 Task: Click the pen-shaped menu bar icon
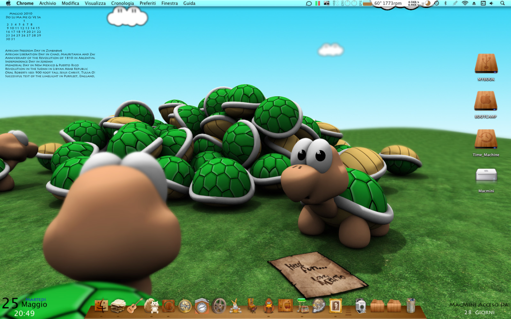(455, 3)
